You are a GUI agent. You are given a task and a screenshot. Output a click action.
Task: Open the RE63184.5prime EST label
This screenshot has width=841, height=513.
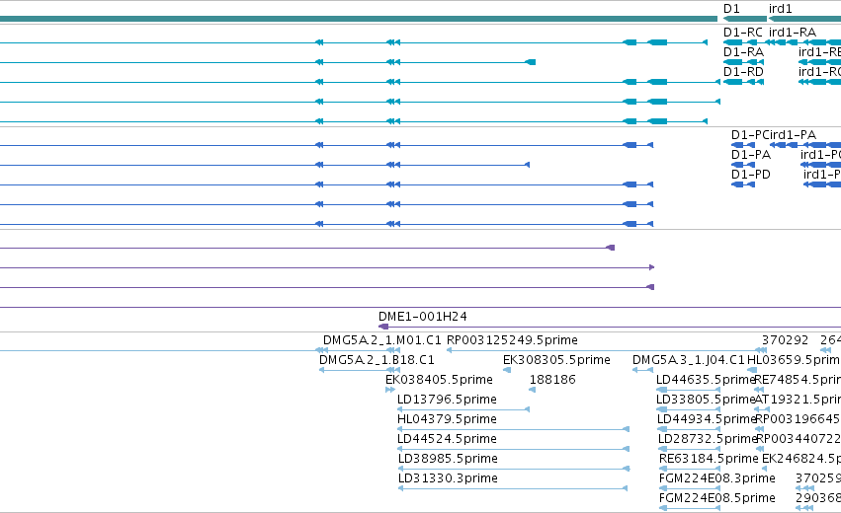(709, 459)
